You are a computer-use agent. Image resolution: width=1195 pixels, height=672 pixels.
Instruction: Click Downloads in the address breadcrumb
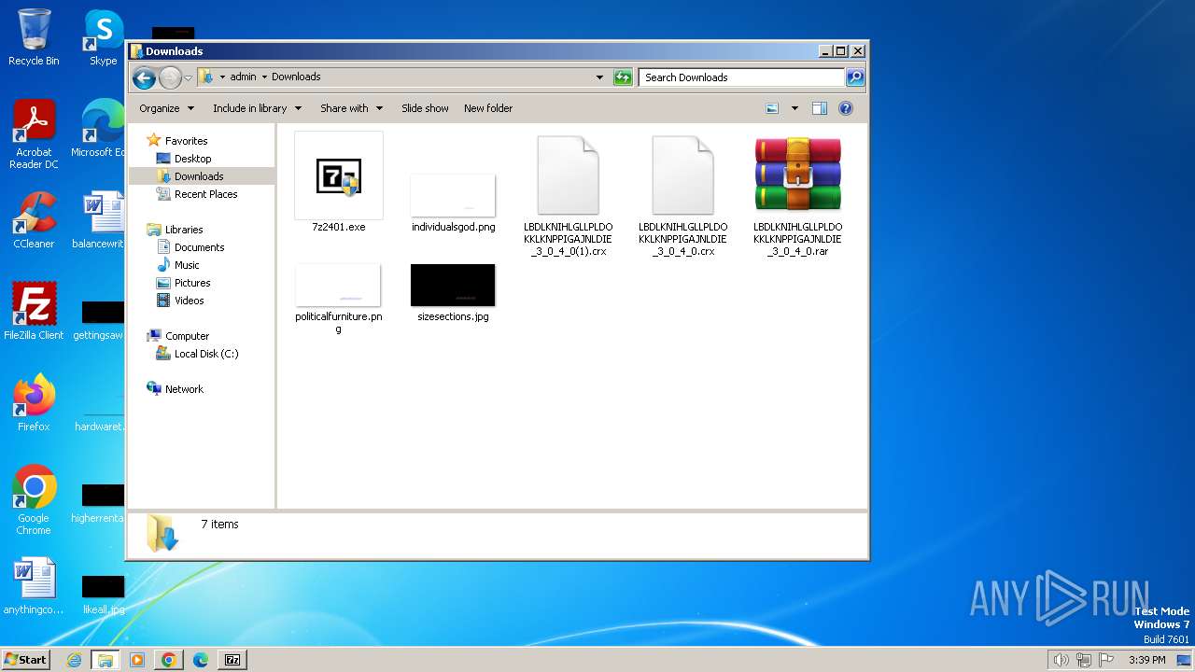296,77
